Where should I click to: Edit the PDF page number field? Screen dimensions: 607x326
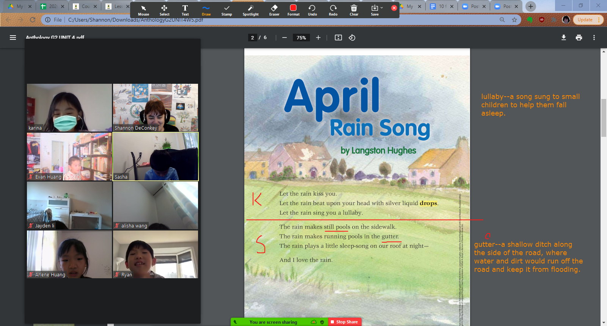click(x=252, y=38)
